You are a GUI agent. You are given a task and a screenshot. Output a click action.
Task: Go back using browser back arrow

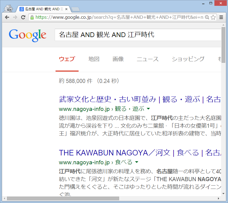[x=7, y=17]
